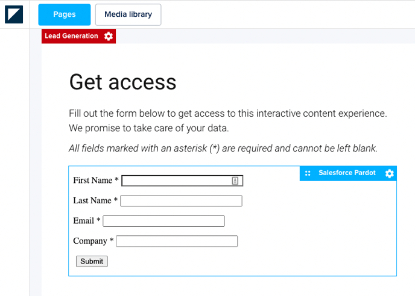The width and height of the screenshot is (415, 296).
Task: Click the Salesforce Pardot block label
Action: pyautogui.click(x=347, y=173)
